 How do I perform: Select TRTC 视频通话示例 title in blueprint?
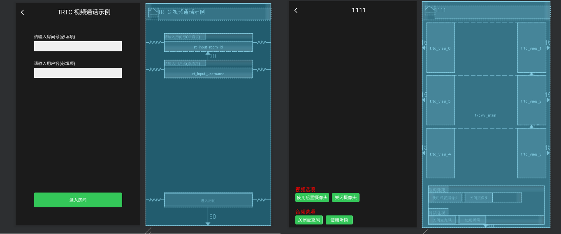tap(182, 12)
